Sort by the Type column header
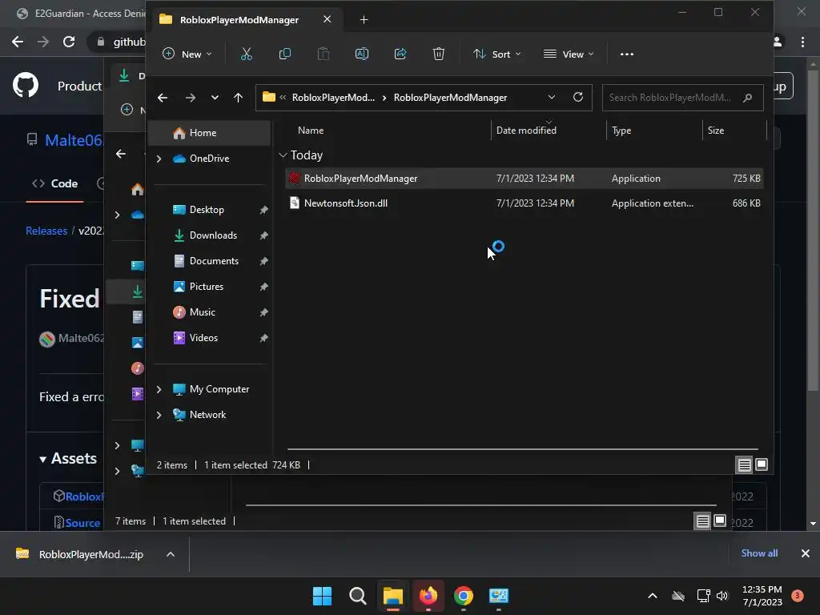 [621, 131]
